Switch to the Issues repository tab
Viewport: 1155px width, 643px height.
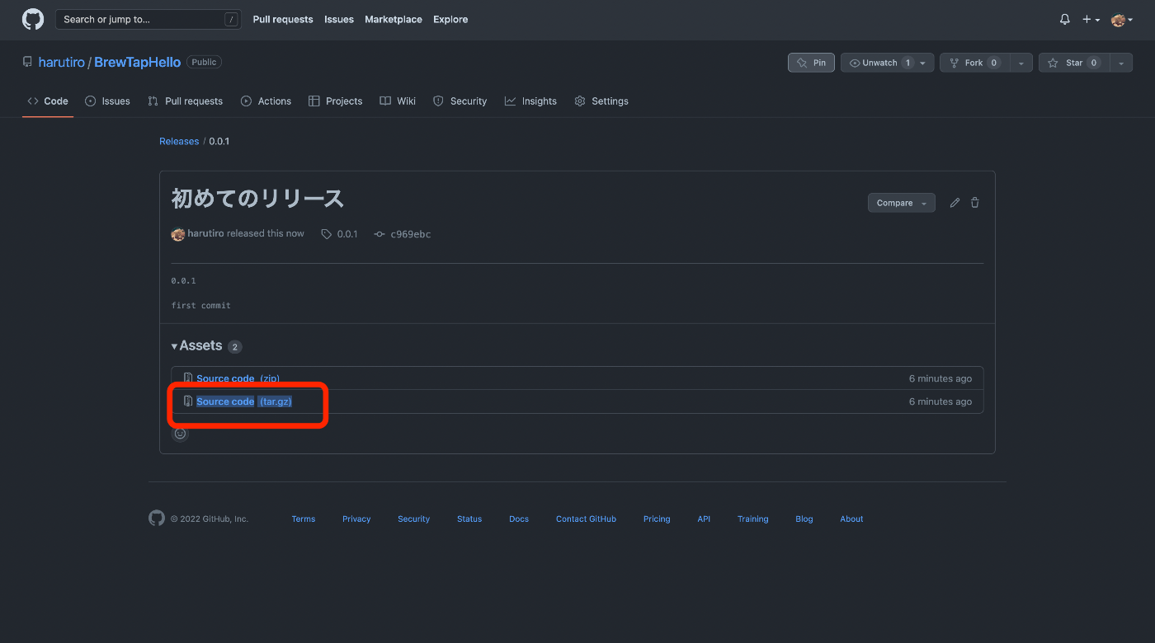(107, 101)
